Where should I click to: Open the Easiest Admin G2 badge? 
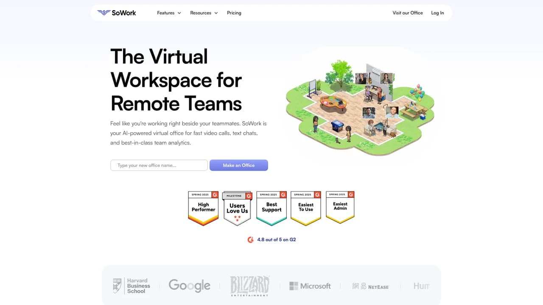point(340,207)
